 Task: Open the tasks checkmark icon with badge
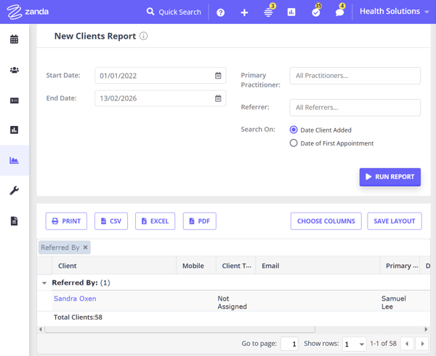315,12
